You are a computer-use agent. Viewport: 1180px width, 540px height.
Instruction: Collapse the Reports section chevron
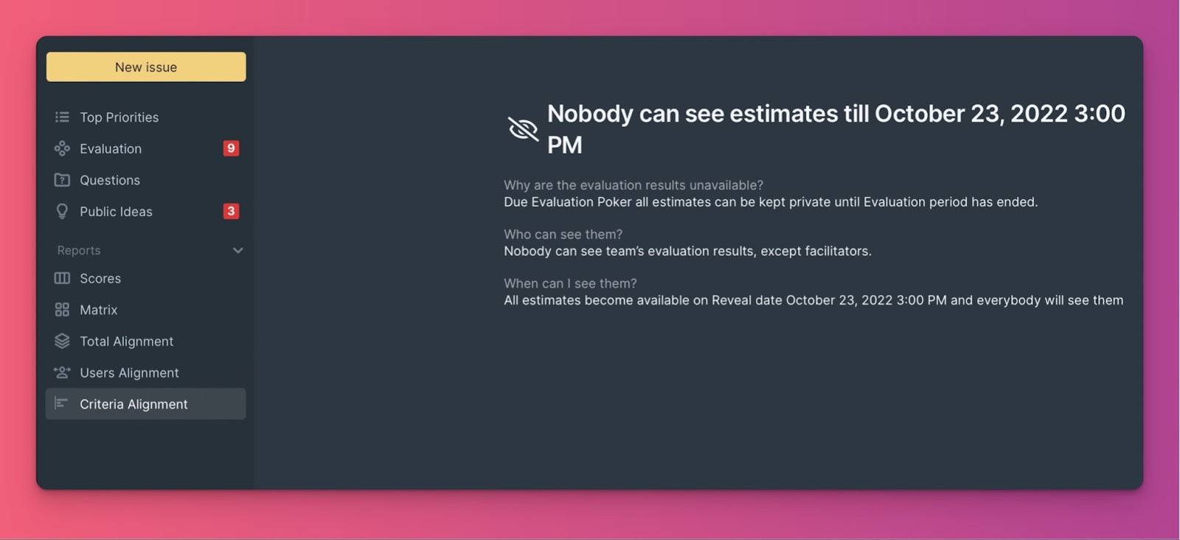pos(237,251)
